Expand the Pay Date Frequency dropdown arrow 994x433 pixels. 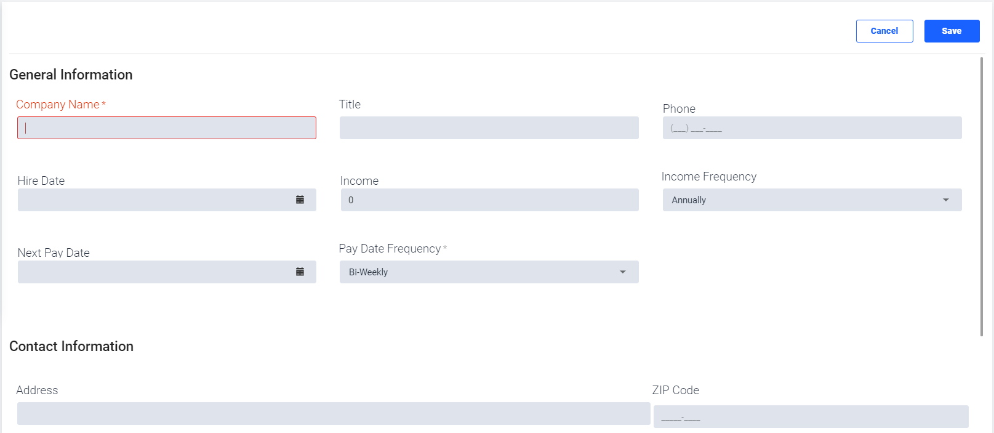[623, 272]
